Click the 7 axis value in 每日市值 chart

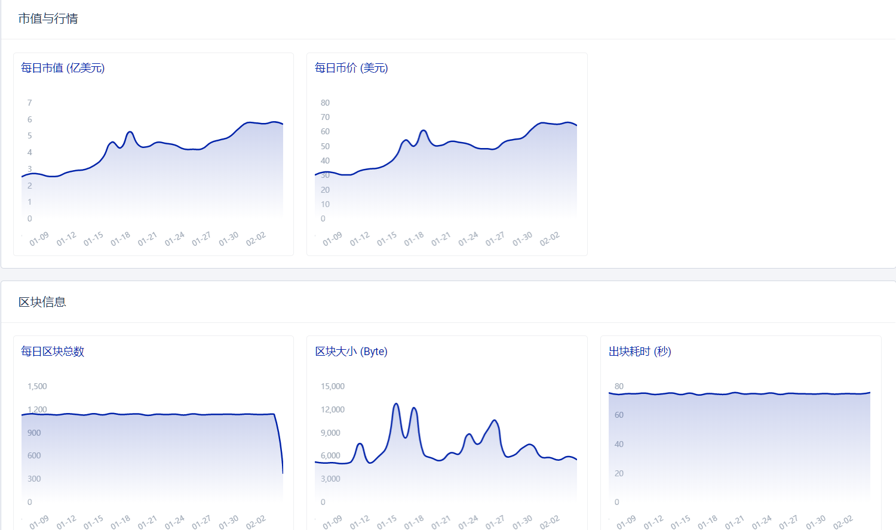(x=30, y=103)
